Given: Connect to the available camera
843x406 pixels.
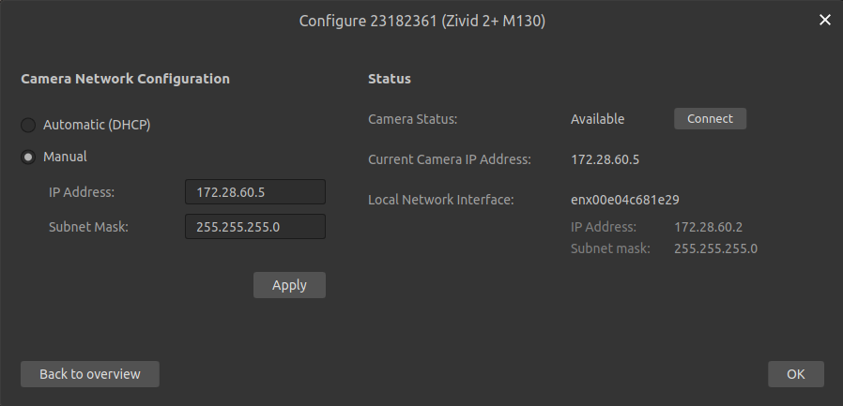Looking at the screenshot, I should click(x=710, y=119).
